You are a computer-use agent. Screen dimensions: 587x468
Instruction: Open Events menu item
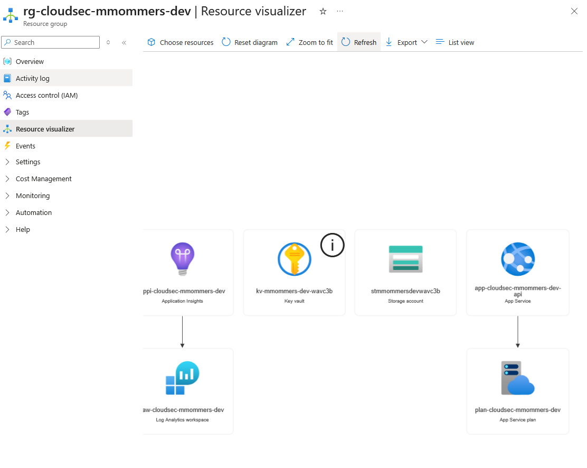pyautogui.click(x=67, y=146)
